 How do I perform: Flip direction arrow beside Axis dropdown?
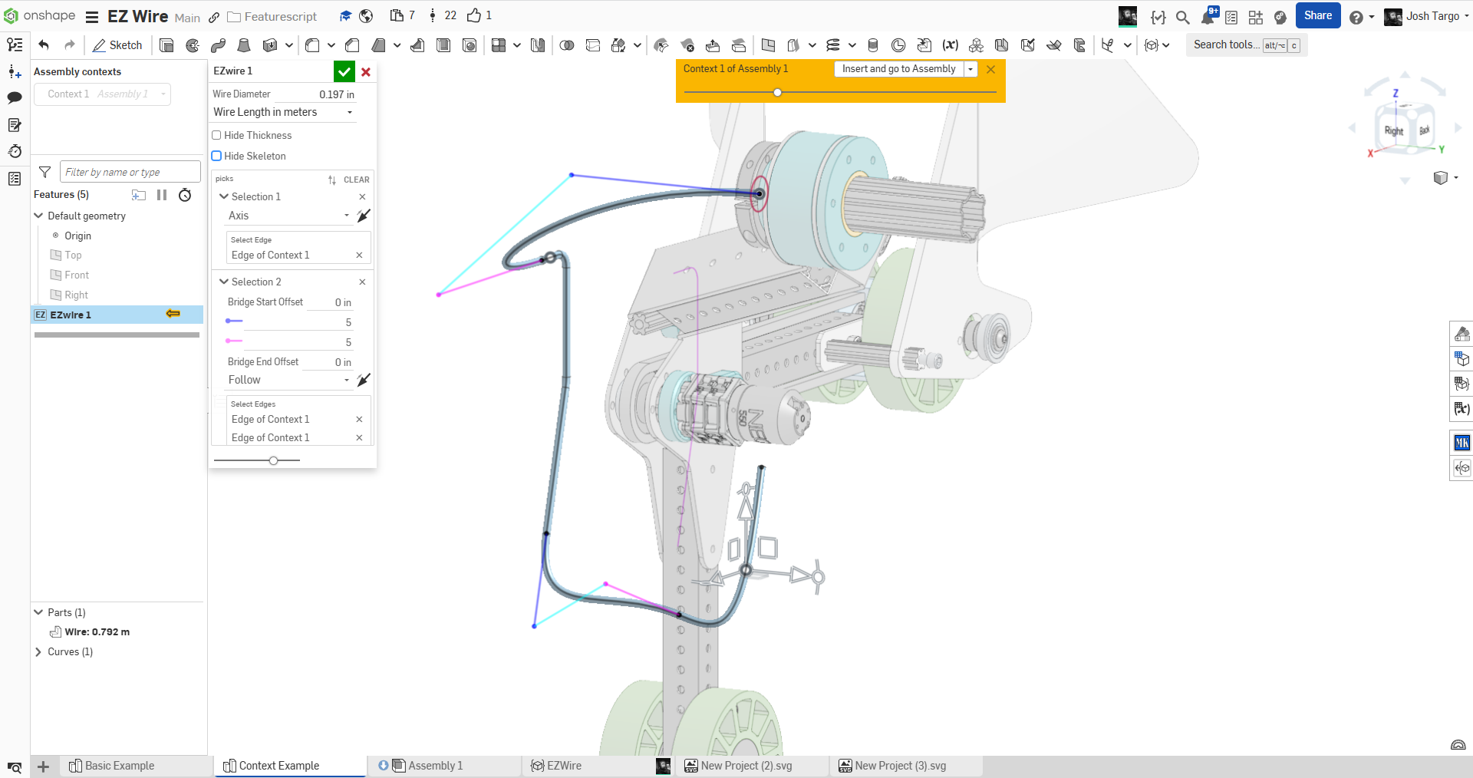point(364,216)
